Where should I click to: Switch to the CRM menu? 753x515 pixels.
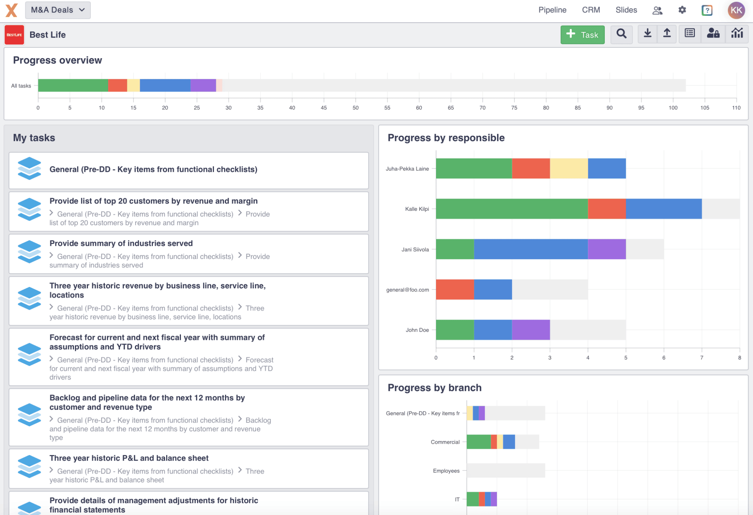(591, 10)
